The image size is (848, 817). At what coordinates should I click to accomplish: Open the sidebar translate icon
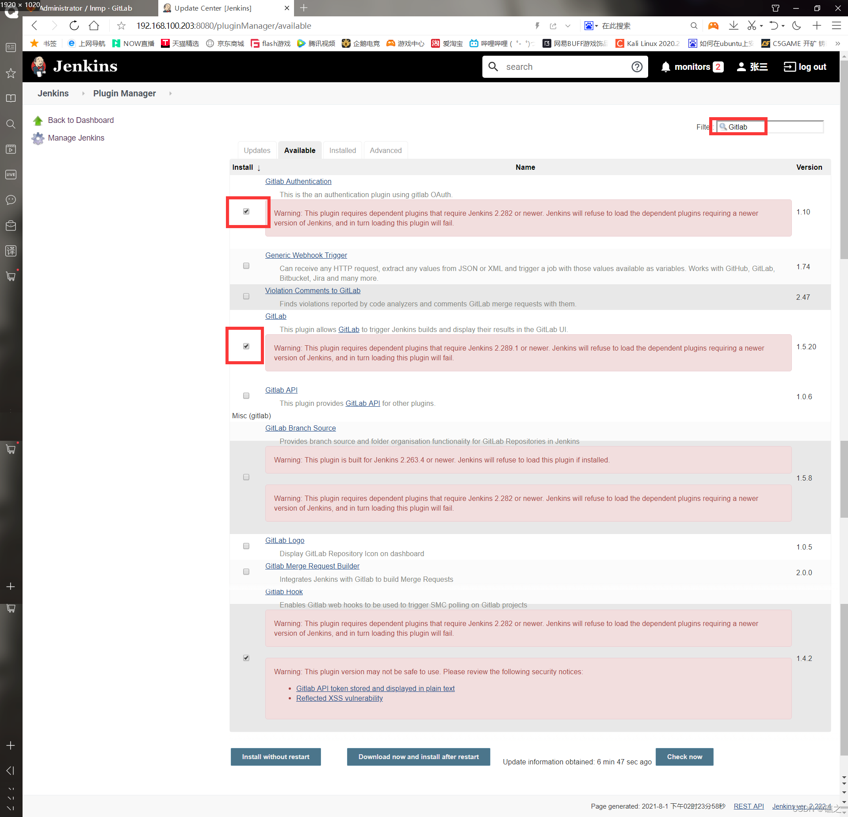click(11, 251)
